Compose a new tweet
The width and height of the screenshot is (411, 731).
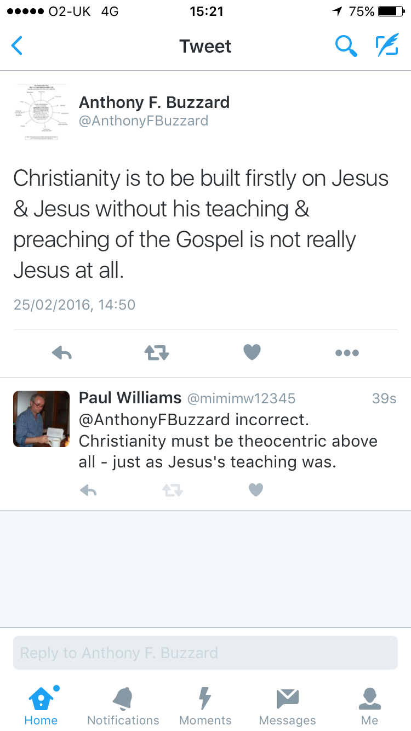(x=387, y=46)
